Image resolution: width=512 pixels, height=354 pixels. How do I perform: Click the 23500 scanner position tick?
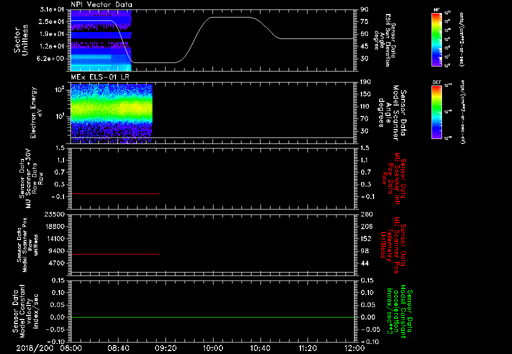pyautogui.click(x=55, y=214)
